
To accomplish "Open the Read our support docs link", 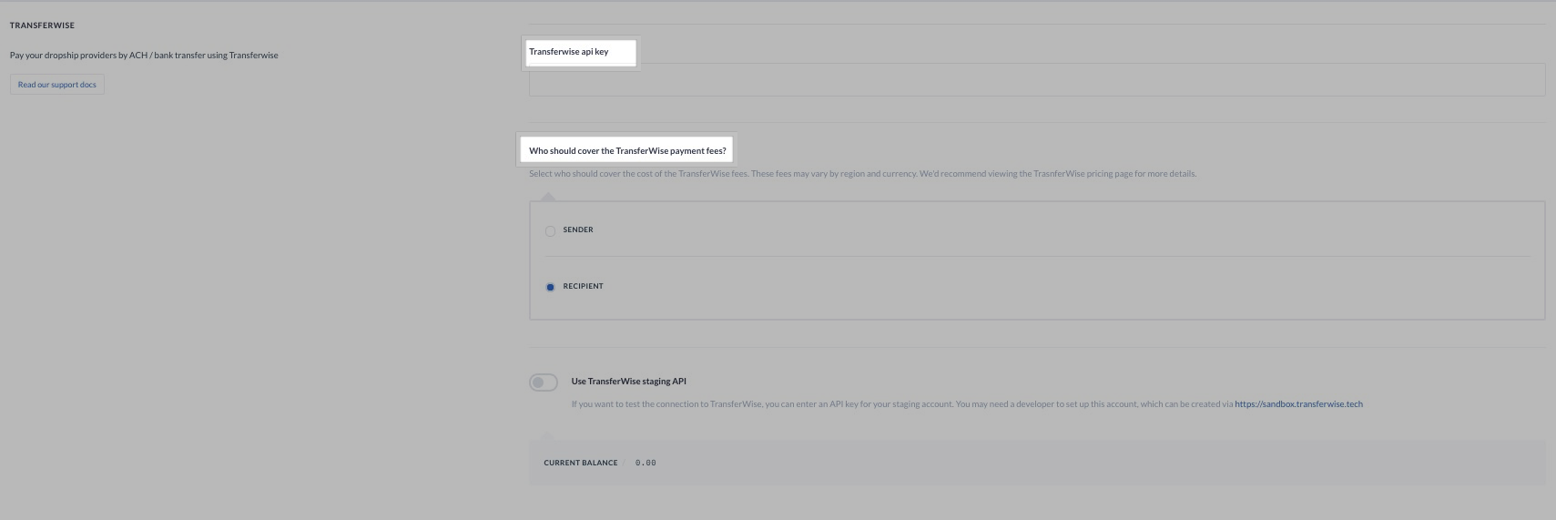I will pos(56,85).
